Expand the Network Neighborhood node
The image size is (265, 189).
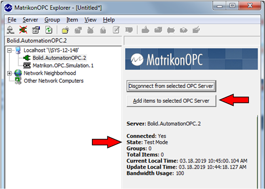pyautogui.click(x=10, y=73)
